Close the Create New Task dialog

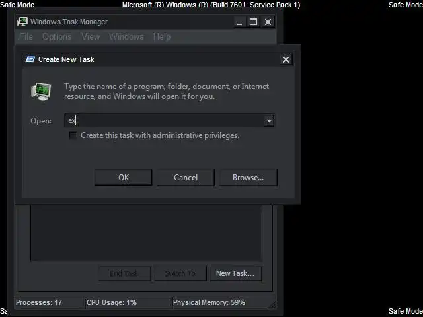tap(286, 59)
